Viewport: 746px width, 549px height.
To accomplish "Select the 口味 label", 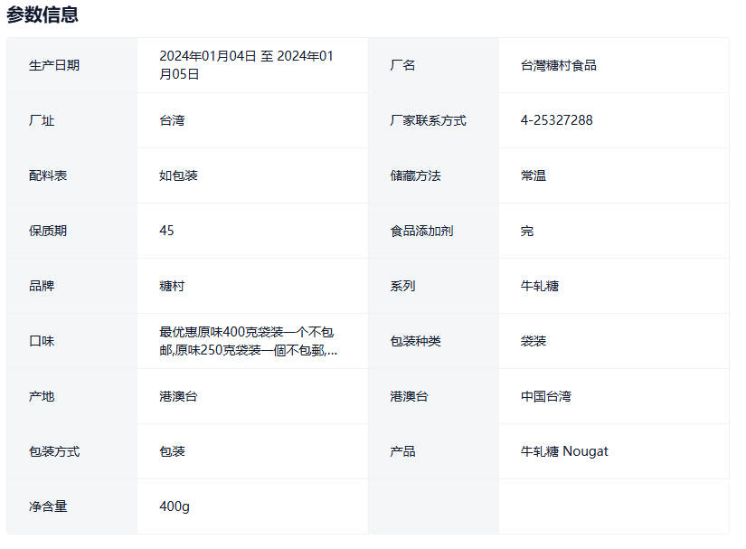I will (42, 341).
